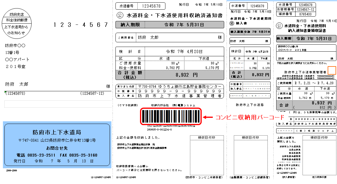337x184 pixels.
Task: Click the バーコード部分には受領印を押さないでください notice
Action: (150, 170)
